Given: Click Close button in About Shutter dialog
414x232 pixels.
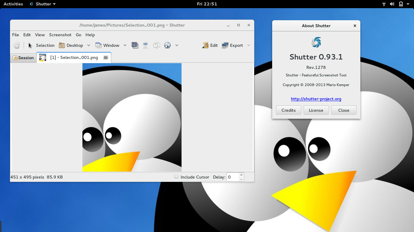Looking at the screenshot, I should click(344, 110).
